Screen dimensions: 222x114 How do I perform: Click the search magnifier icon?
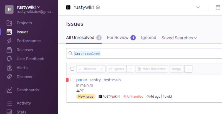pos(70,53)
